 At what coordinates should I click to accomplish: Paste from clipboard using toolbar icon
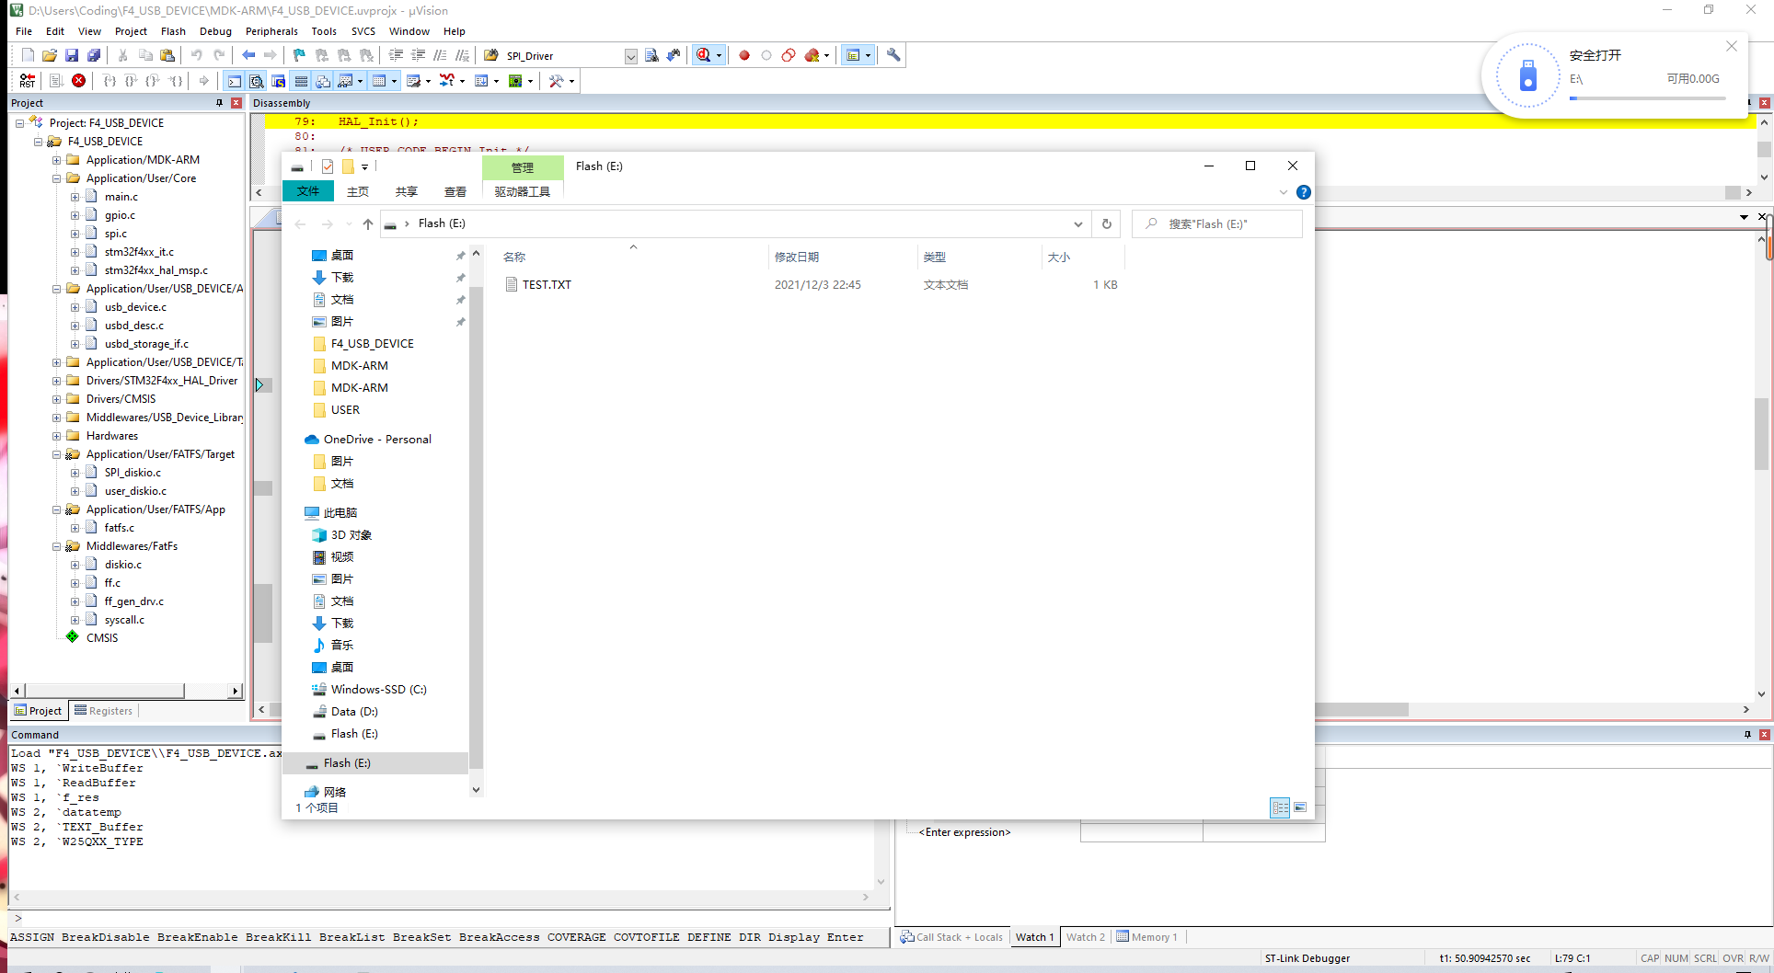[167, 55]
